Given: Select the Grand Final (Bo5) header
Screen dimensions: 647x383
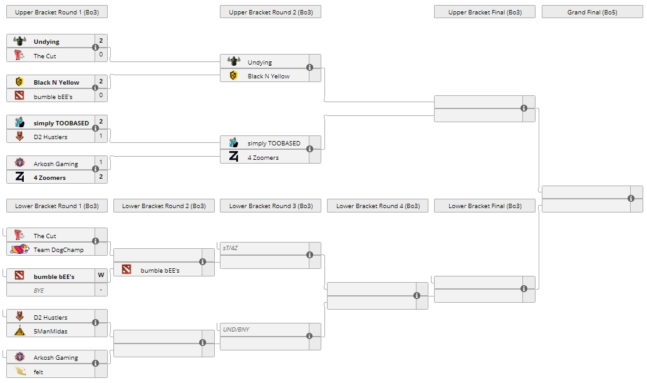Looking at the screenshot, I should tap(592, 12).
